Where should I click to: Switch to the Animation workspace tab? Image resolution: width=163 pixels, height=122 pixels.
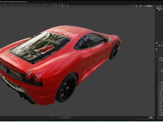point(31,4)
